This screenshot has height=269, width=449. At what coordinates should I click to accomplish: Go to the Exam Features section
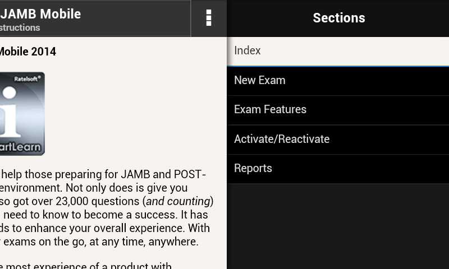(x=338, y=110)
